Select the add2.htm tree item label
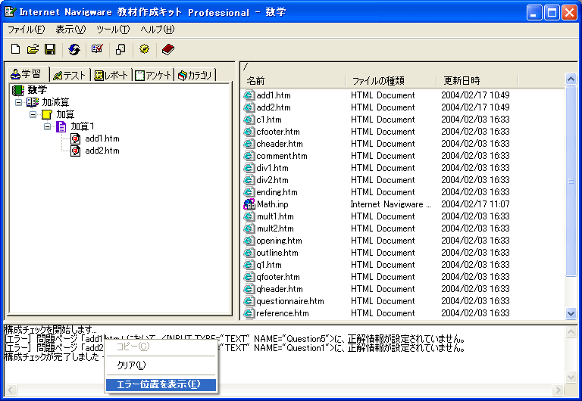582x401 pixels. [x=102, y=151]
